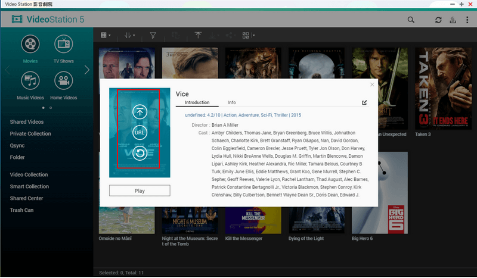The image size is (477, 278).
Task: Select Omoide no Mâni poster
Action: [126, 220]
